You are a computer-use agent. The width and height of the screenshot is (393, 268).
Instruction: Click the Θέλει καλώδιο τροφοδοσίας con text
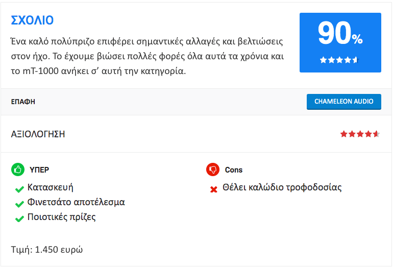click(282, 187)
